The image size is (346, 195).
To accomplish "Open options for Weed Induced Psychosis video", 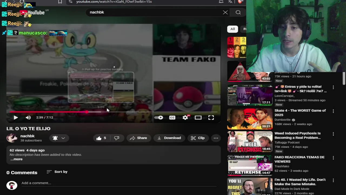I will (x=333, y=134).
